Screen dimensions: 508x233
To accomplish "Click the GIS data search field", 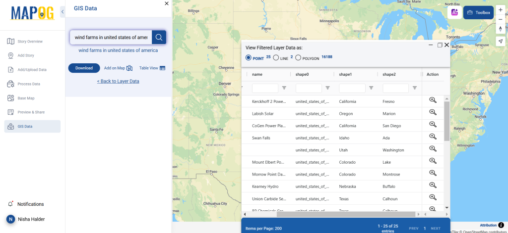I will pos(111,37).
